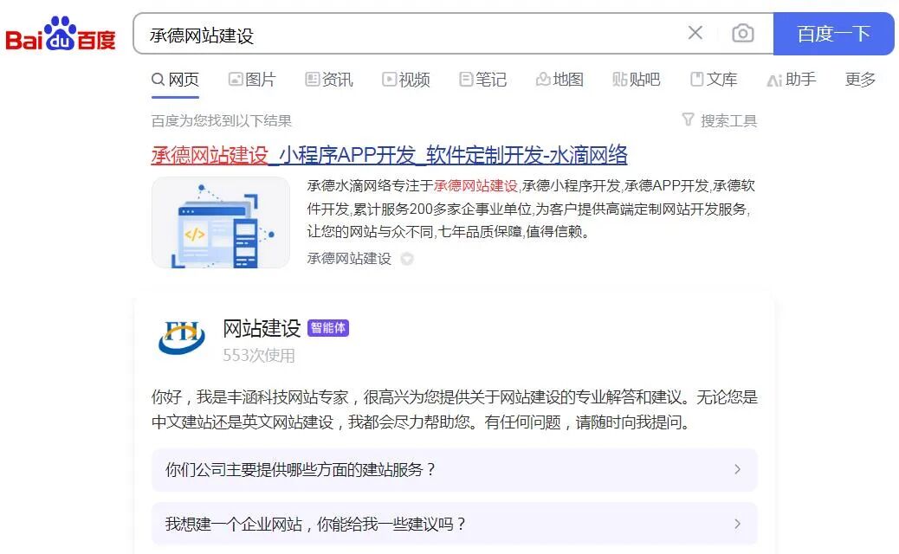Click the 553次使用 usage count text

tap(259, 355)
